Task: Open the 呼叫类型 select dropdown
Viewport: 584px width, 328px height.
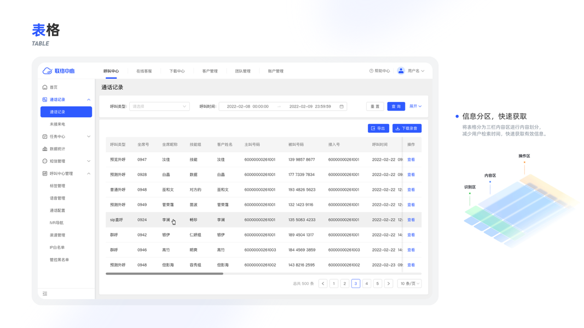Action: 159,107
